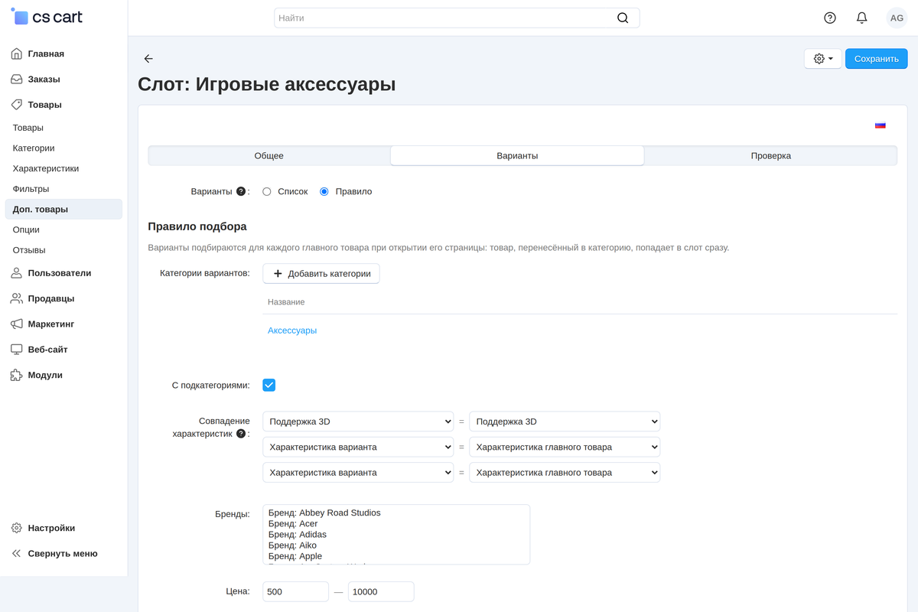Open Модули in the sidebar

point(45,375)
